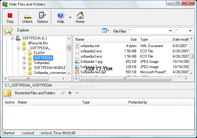Screen dimensions: 197x138
Task: Select the Softpedia test.ppt file
Action: (93, 72)
